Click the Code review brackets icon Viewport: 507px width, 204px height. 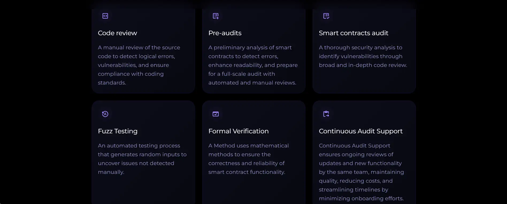[x=105, y=16]
